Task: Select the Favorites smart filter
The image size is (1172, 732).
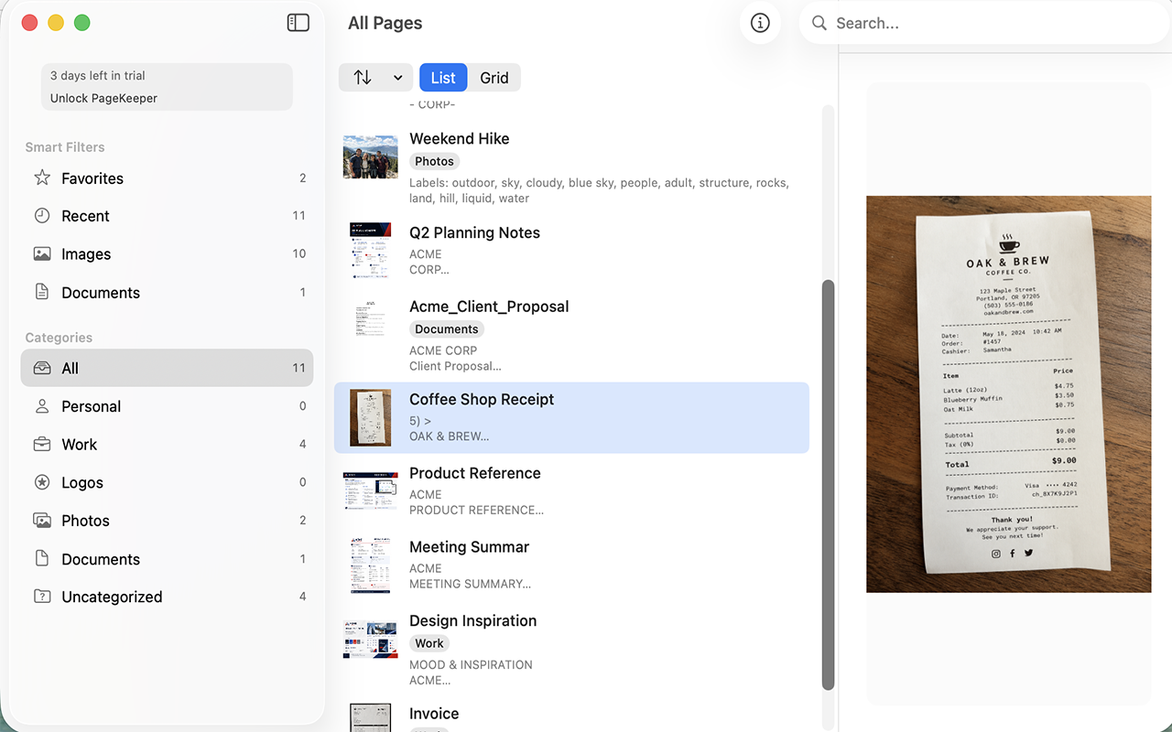Action: [x=167, y=178]
